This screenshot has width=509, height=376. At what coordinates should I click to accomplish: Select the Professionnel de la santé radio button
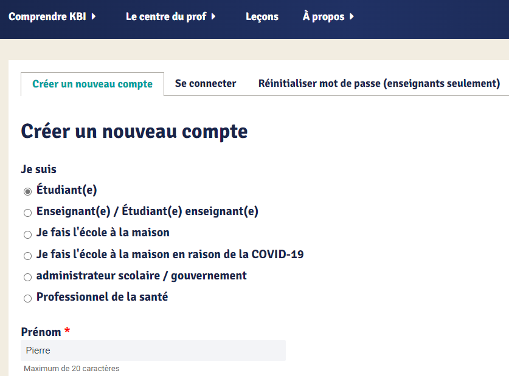(27, 298)
